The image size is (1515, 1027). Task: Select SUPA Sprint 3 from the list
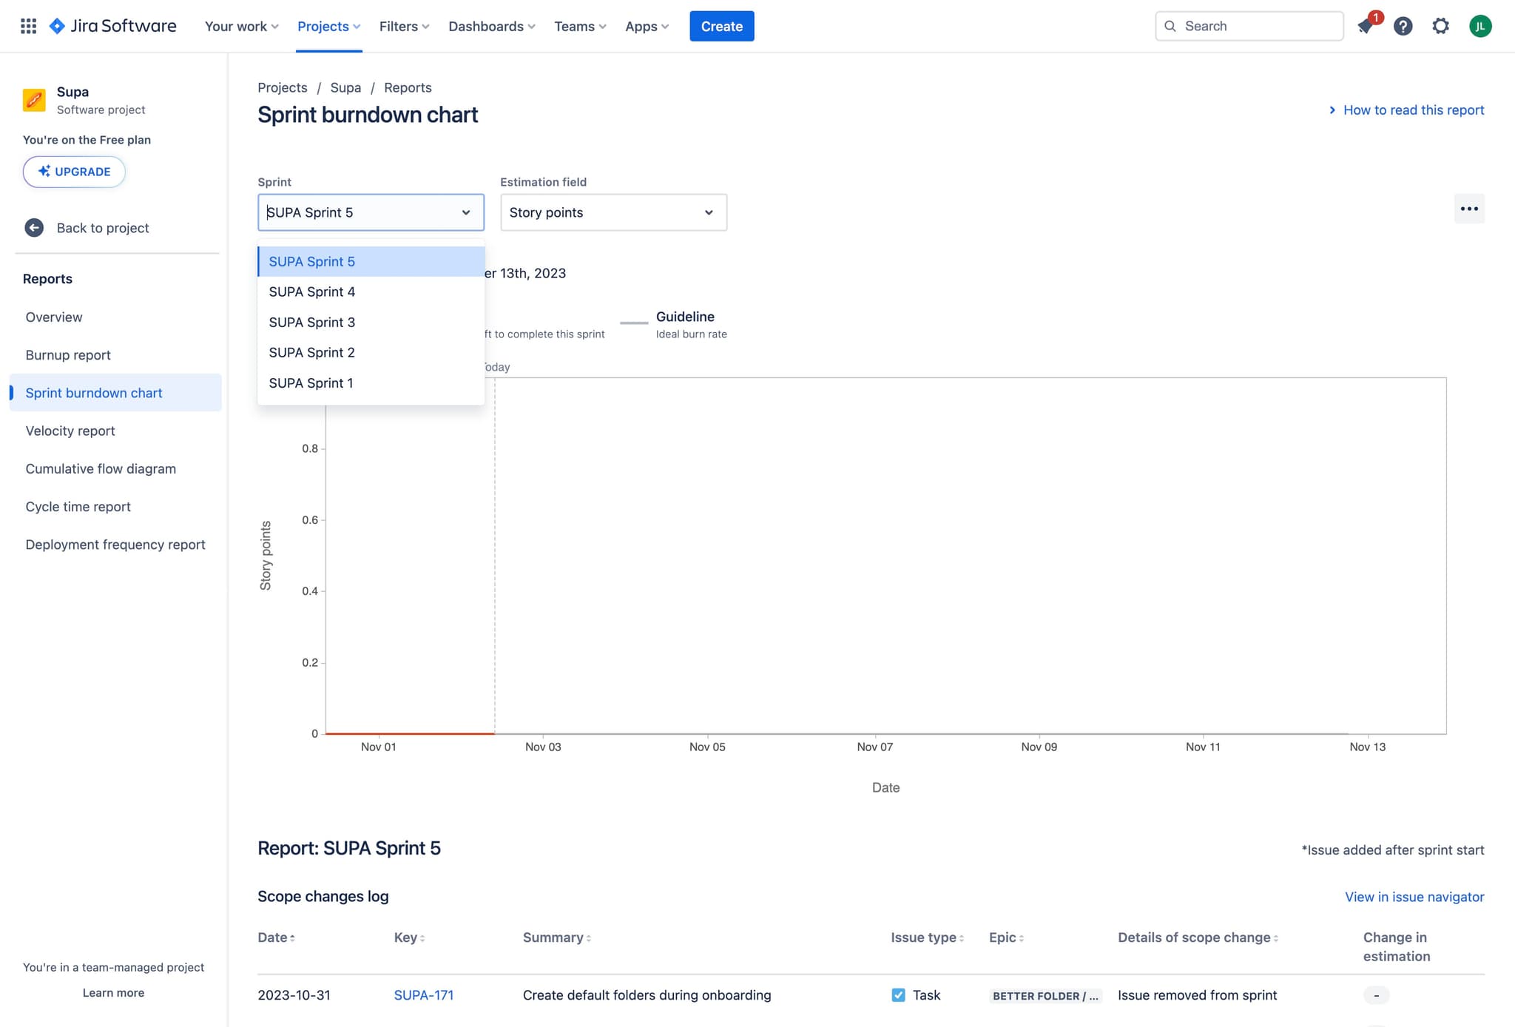(311, 322)
